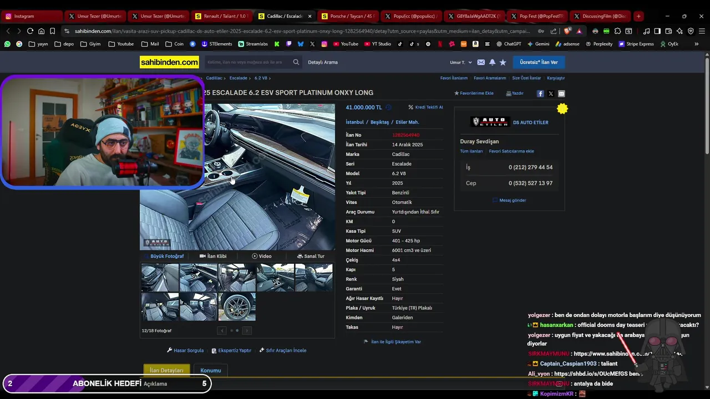
Task: Open WhatsApp bookmark icon
Action: coord(7,44)
